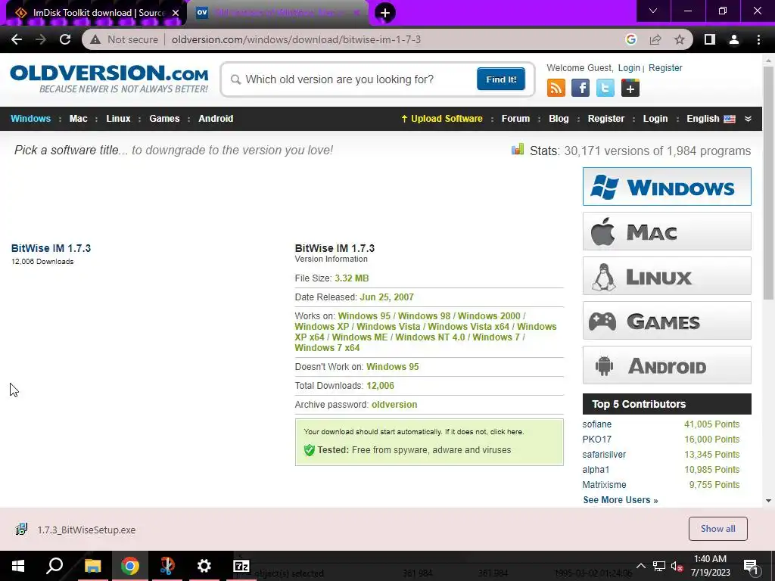The image size is (775, 581).
Task: Select Windows in the navigation bar
Action: click(30, 119)
